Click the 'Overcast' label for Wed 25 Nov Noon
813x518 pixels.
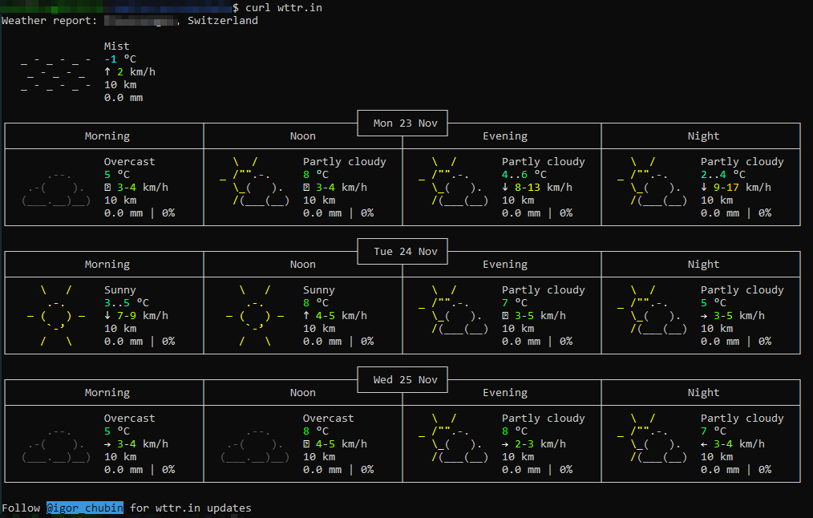(x=328, y=418)
